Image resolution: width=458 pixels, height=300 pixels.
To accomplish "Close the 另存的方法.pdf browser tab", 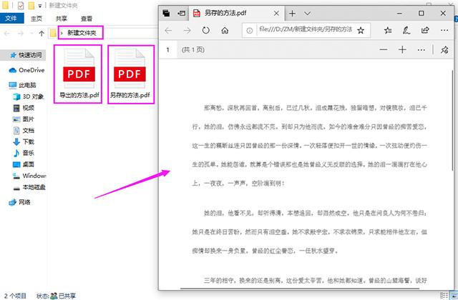I will click(x=276, y=13).
